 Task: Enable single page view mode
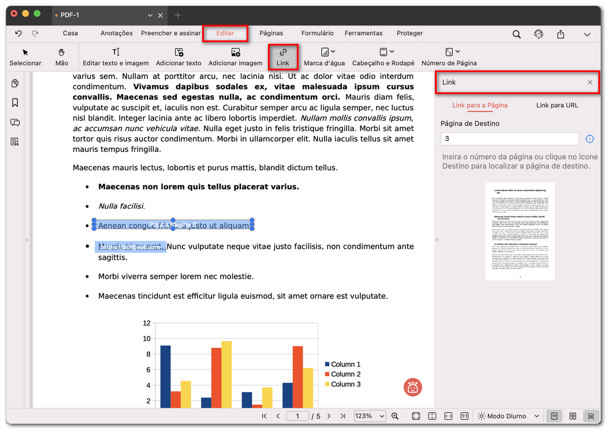[x=554, y=416]
